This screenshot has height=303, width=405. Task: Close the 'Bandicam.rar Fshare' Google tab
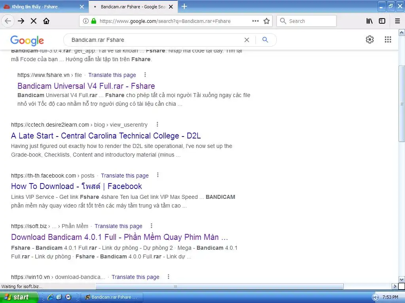171,7
